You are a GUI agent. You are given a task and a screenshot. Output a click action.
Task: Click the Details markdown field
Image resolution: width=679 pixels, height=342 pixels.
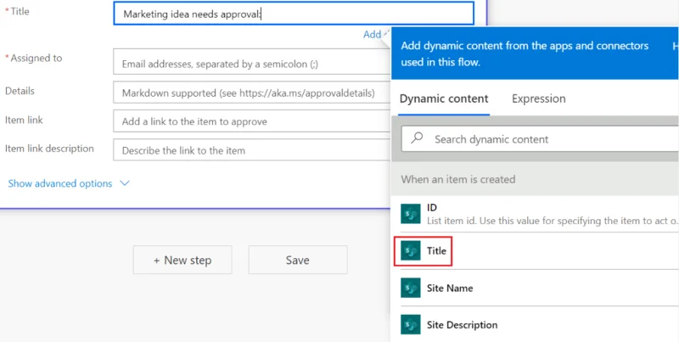click(x=252, y=93)
